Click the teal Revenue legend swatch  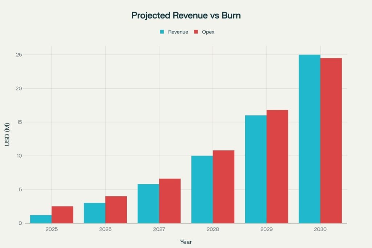[x=161, y=32]
